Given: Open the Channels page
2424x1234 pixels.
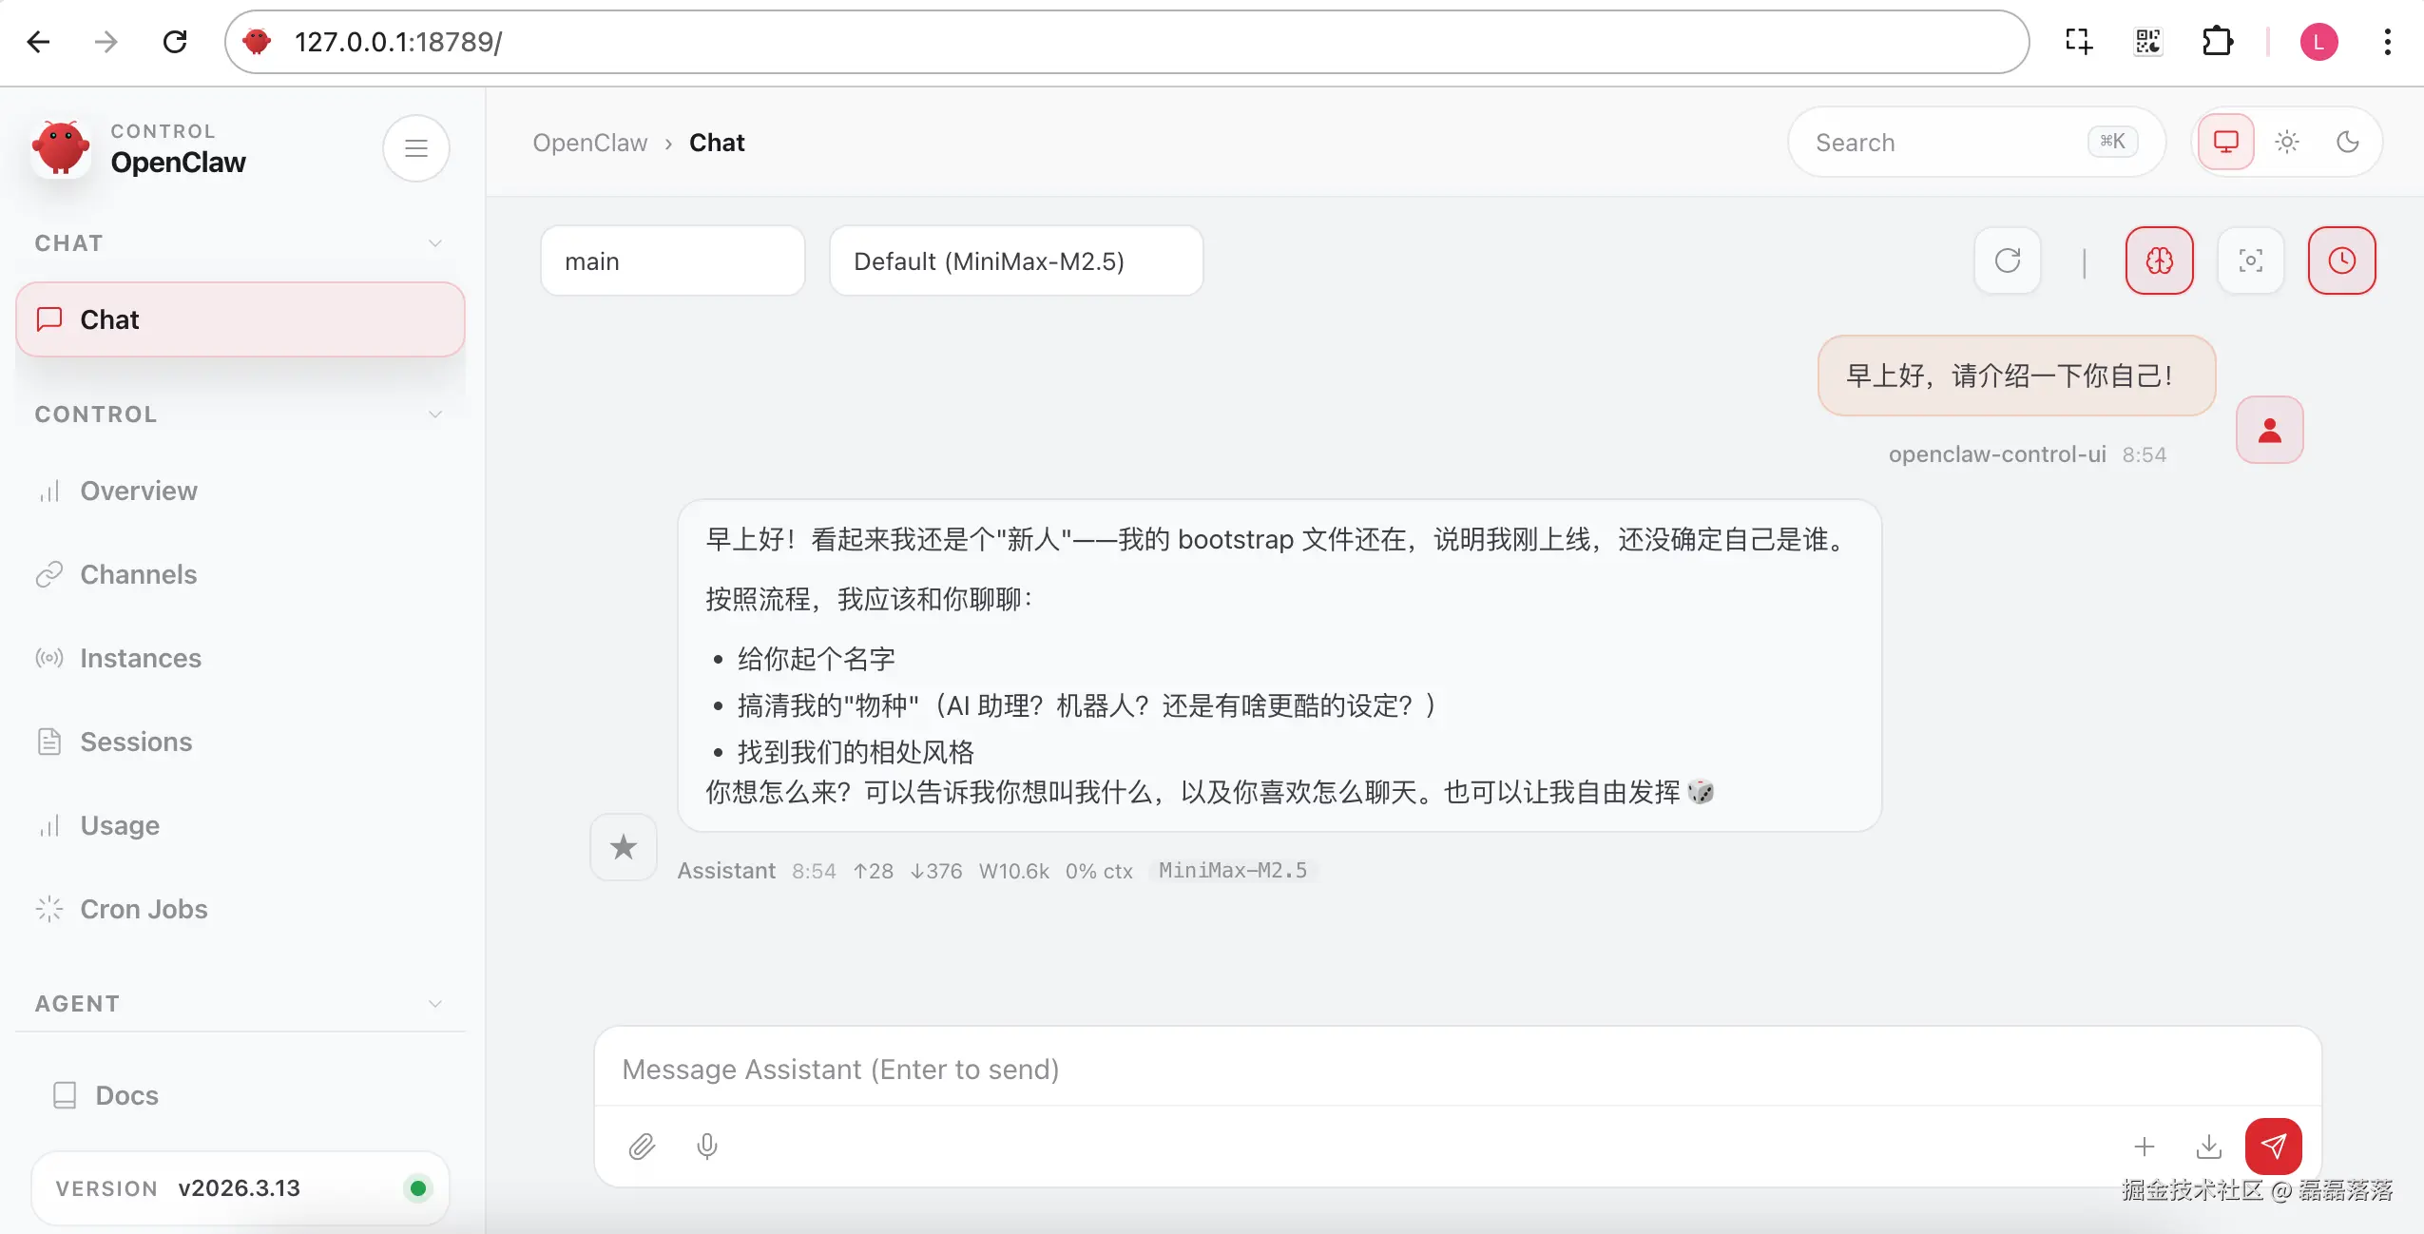Looking at the screenshot, I should tap(138, 574).
